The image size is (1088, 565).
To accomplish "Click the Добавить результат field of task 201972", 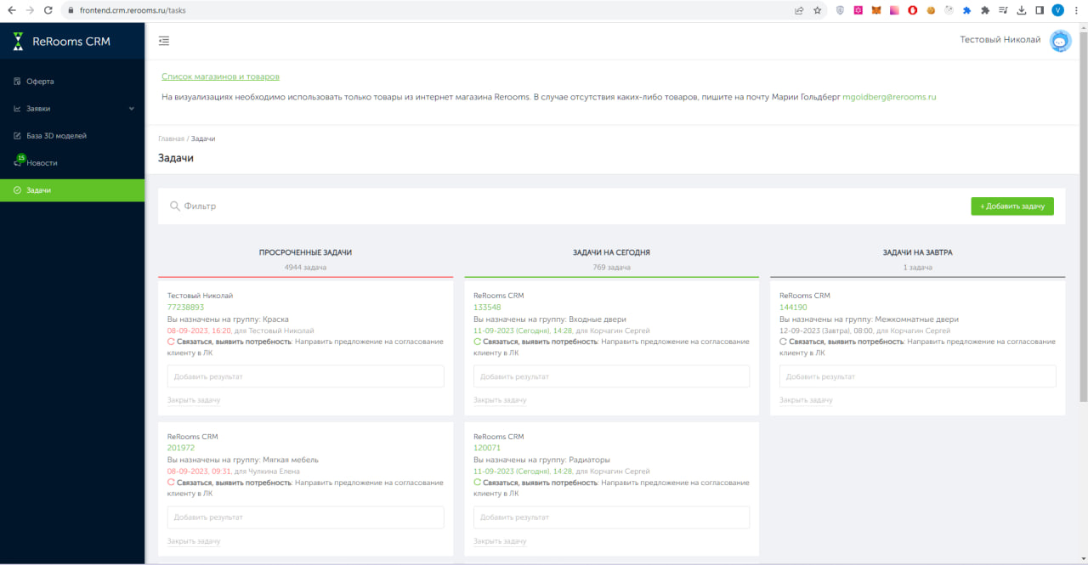I will coord(306,517).
